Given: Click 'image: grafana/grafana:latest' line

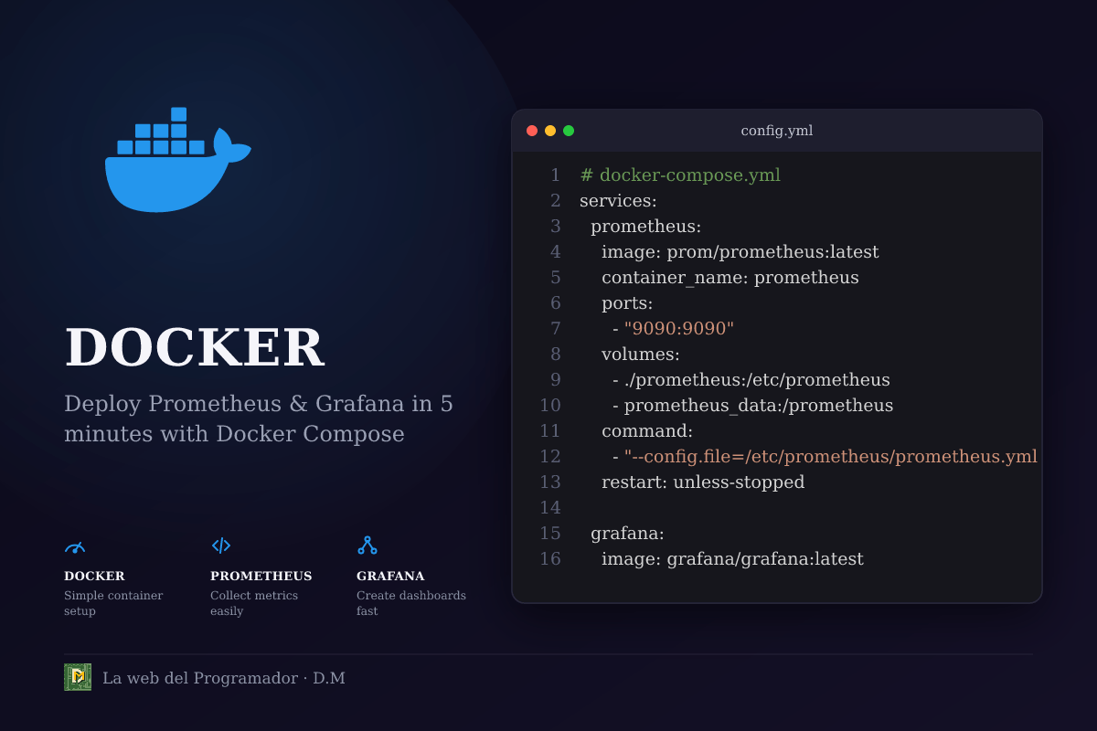Looking at the screenshot, I should 732,559.
